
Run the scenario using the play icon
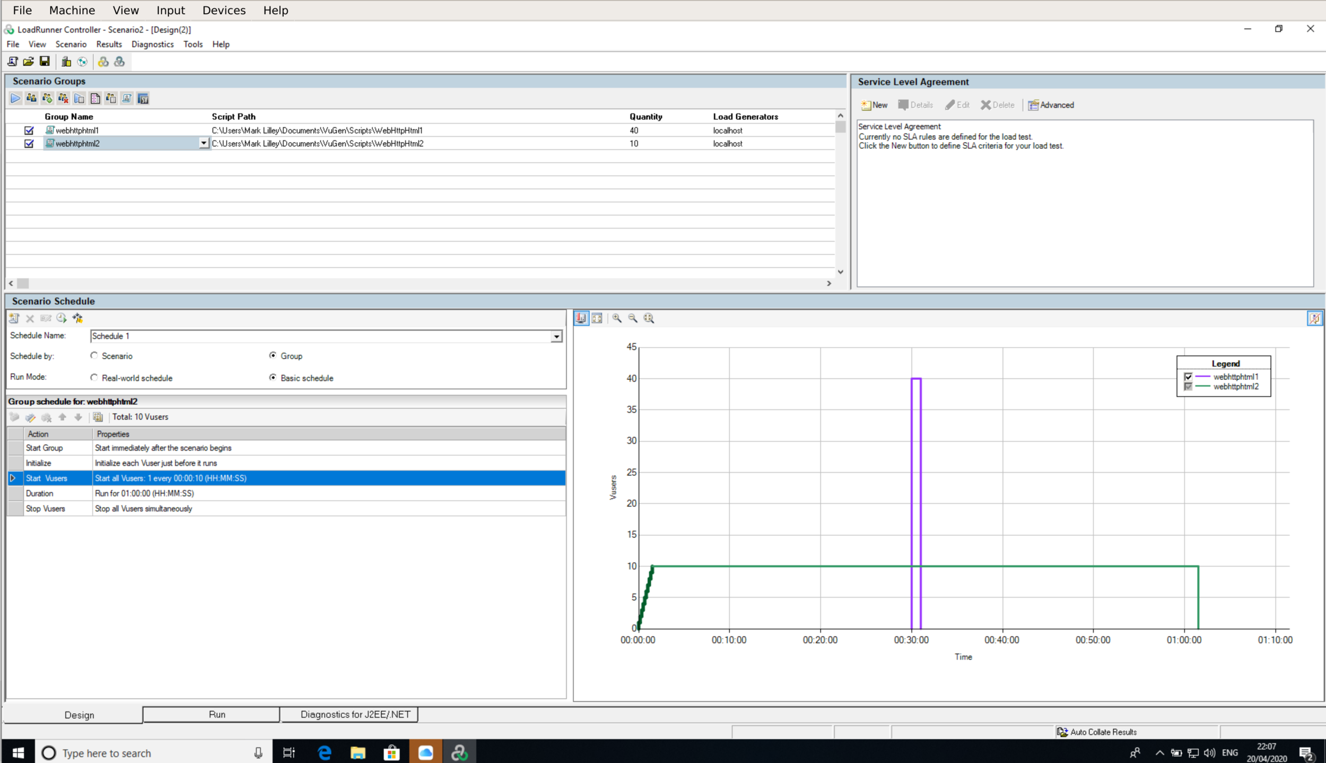tap(15, 98)
